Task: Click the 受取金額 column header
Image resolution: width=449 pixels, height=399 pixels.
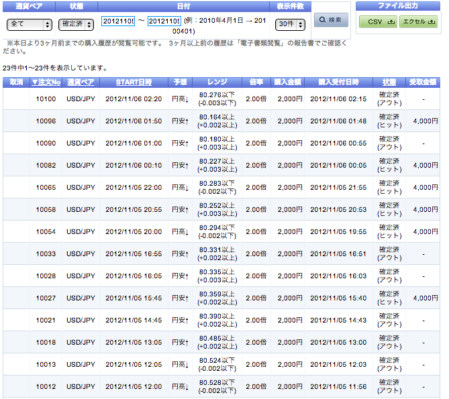Action: point(423,82)
